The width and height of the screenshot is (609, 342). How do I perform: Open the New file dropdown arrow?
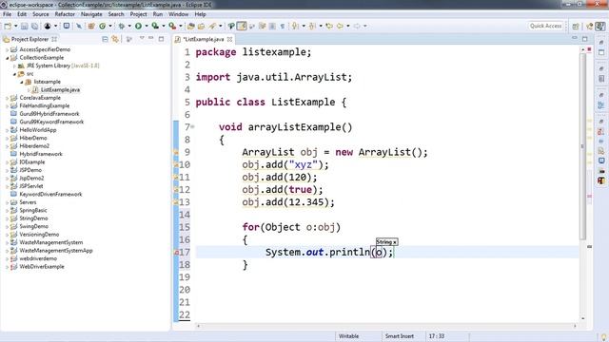tap(15, 26)
